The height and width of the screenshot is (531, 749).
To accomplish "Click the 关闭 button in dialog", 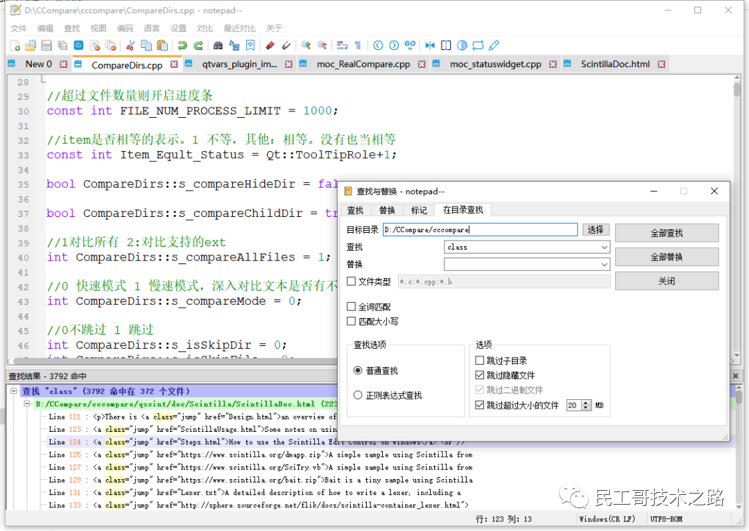I will click(x=667, y=281).
